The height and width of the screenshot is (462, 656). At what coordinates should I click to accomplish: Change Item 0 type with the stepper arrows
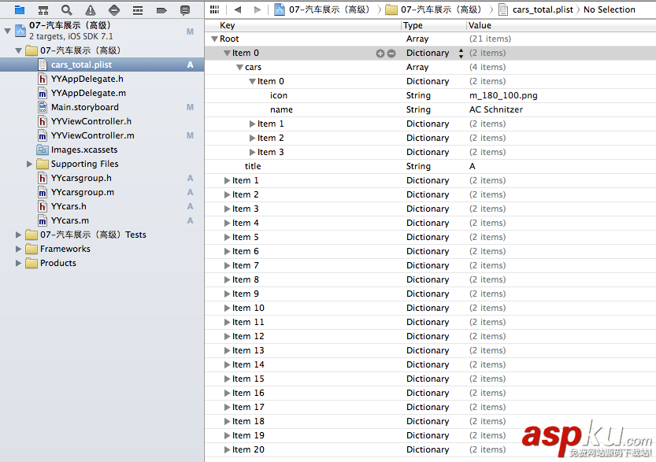461,53
